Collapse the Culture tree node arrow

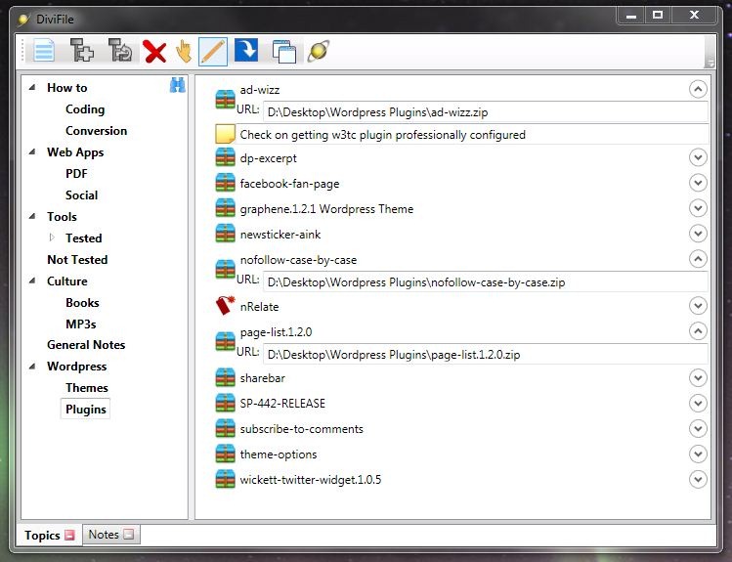[x=32, y=281]
